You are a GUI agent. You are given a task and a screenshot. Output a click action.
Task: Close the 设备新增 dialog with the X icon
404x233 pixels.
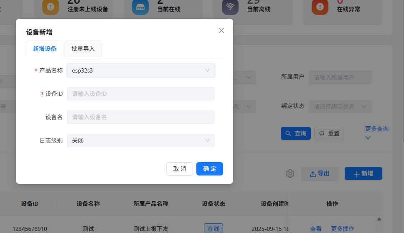[221, 30]
